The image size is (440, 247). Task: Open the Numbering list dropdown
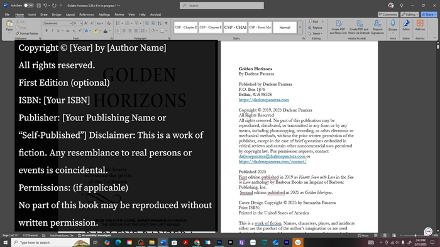coord(131,23)
